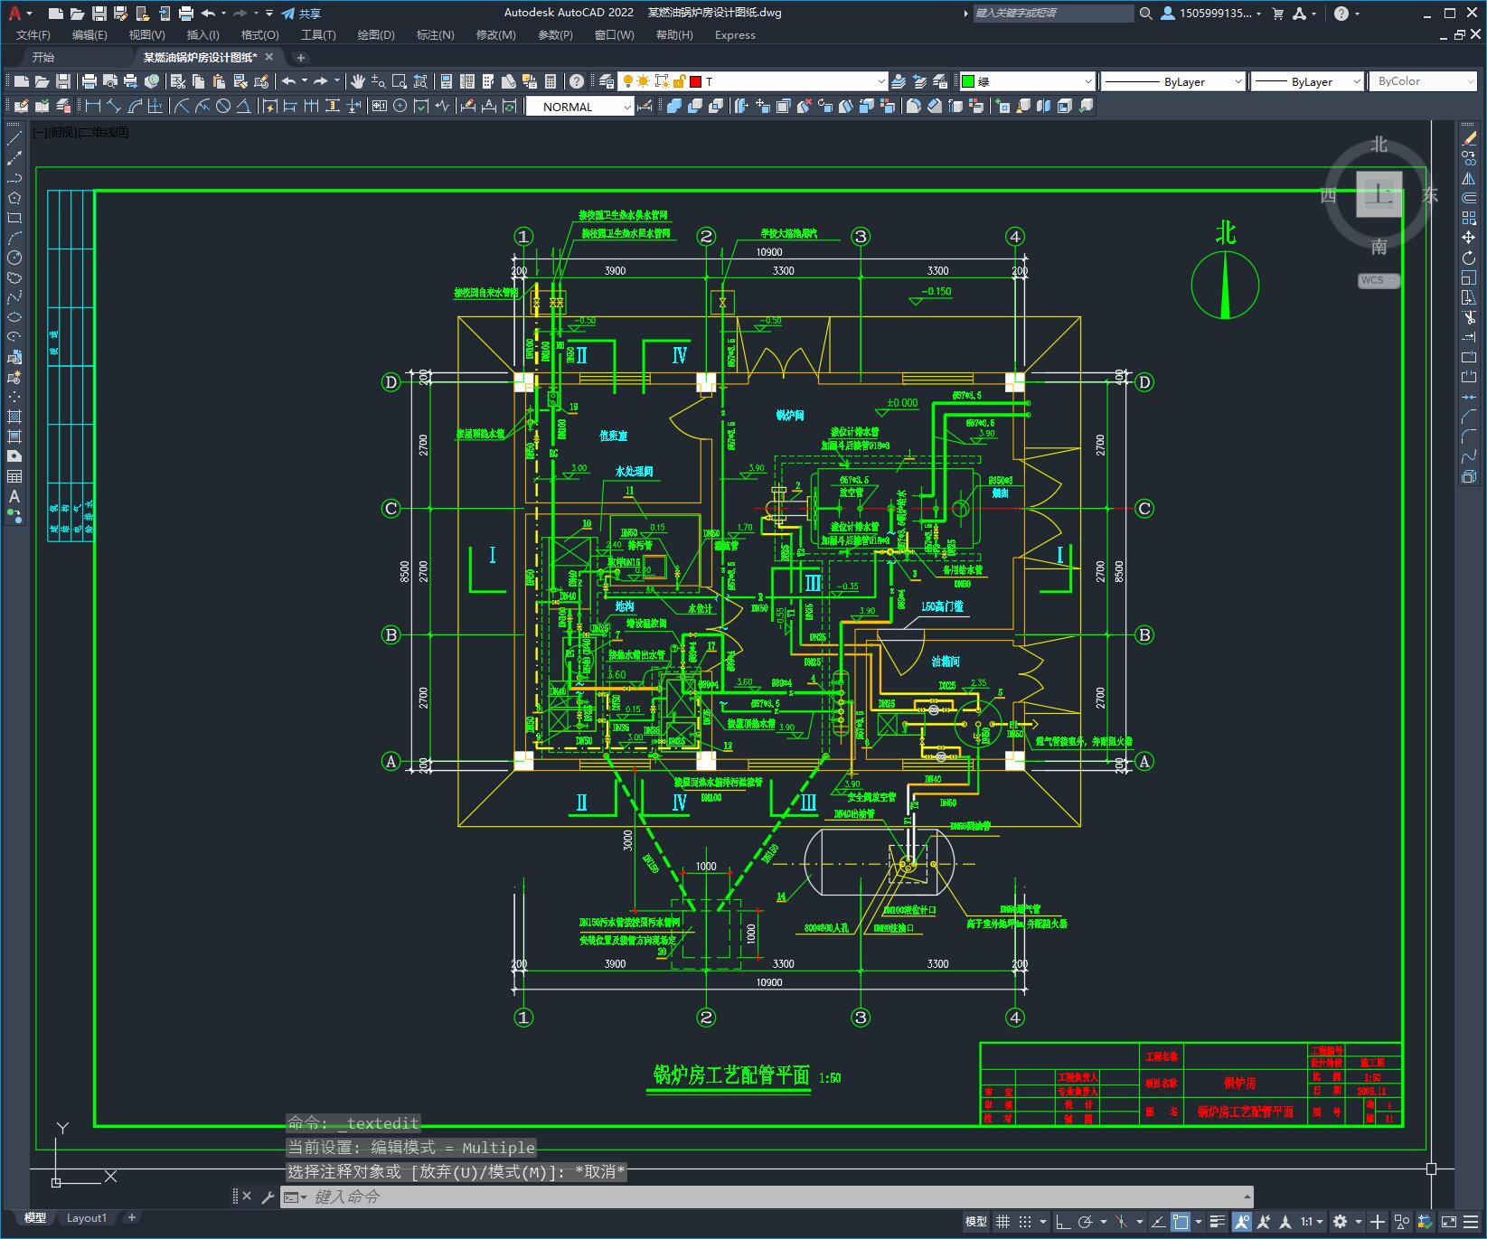Open the color control dropdown showing 绿
The width and height of the screenshot is (1487, 1239).
click(x=1027, y=81)
